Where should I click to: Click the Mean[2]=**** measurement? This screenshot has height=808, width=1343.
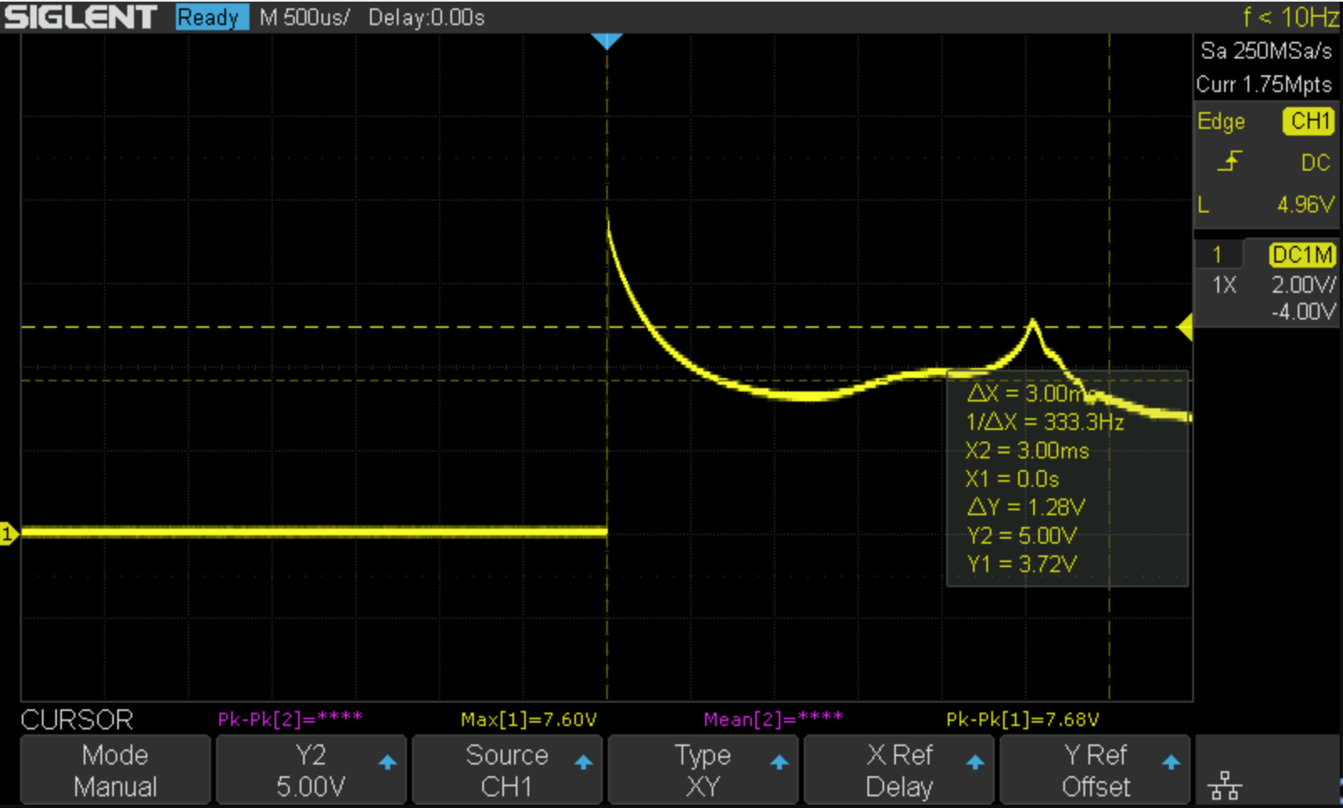coord(773,719)
